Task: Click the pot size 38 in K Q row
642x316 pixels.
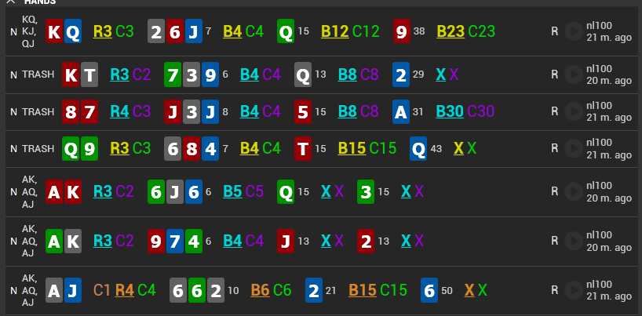Action: coord(419,31)
